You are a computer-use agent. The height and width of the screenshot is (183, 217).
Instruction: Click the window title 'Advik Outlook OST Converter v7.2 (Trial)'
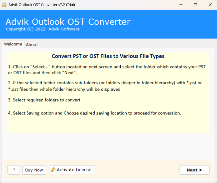coord(42,5)
